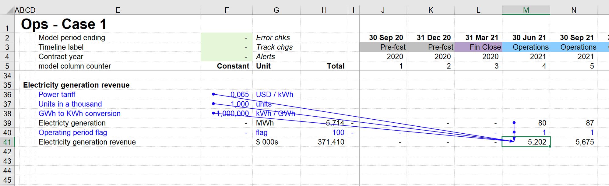
Task: Click the 'Contract year' label cell
Action: (61, 57)
